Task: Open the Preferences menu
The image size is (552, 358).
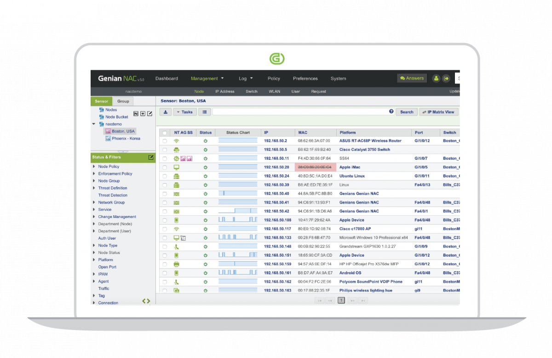Action: (305, 78)
